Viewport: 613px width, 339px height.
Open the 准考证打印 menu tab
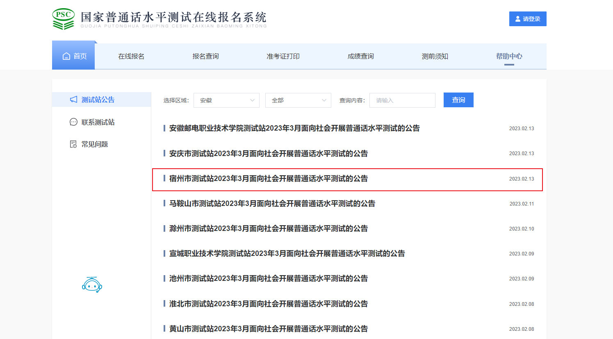click(x=283, y=56)
